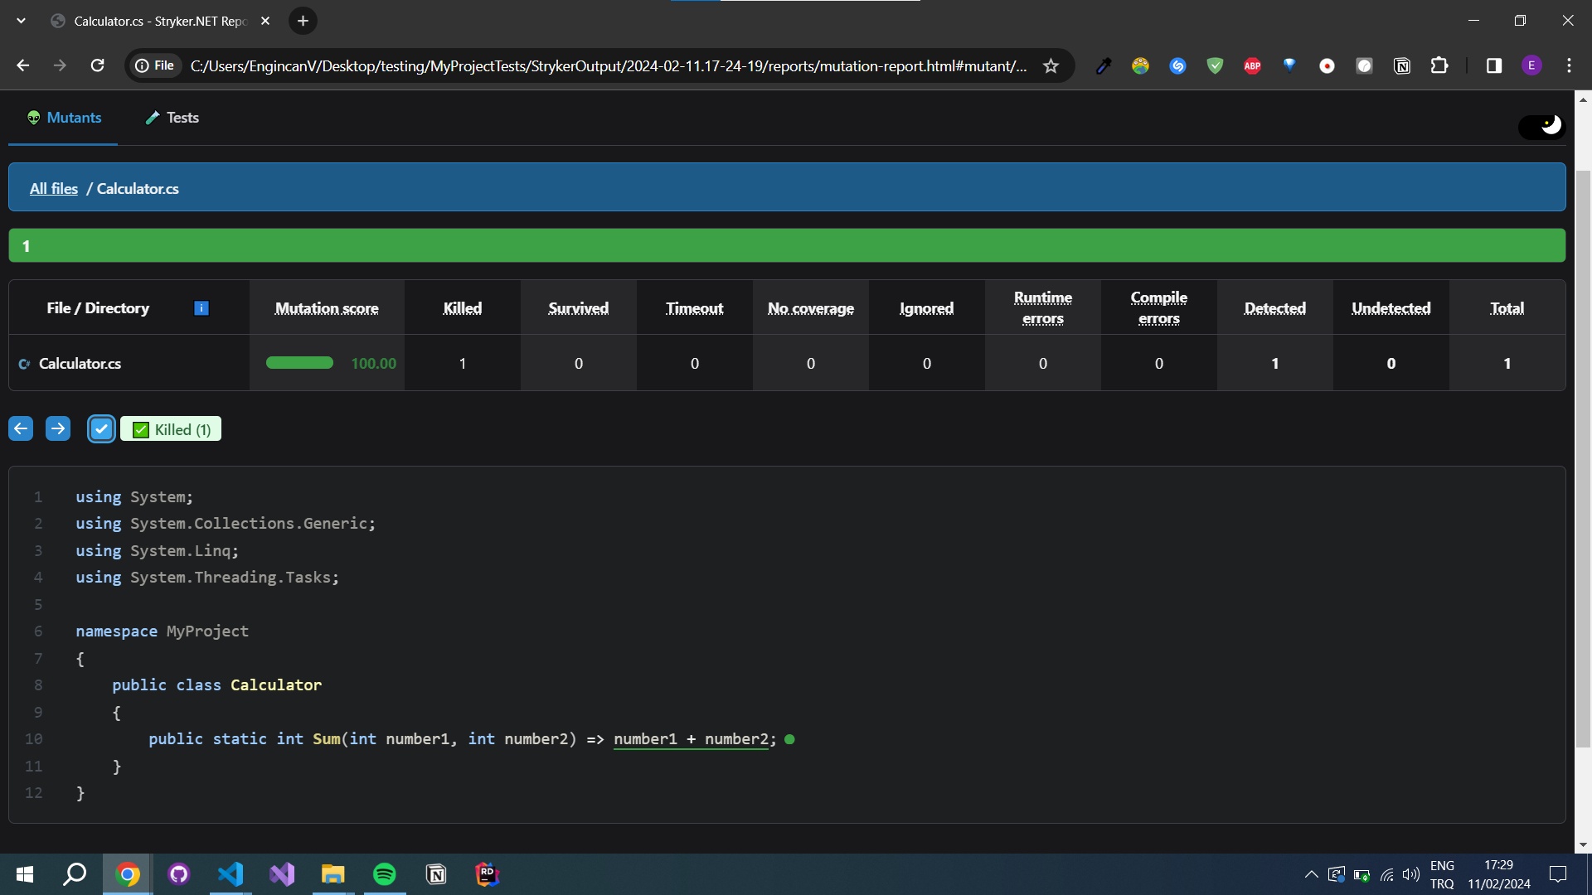Click the mutant dot on line 10

790,739
